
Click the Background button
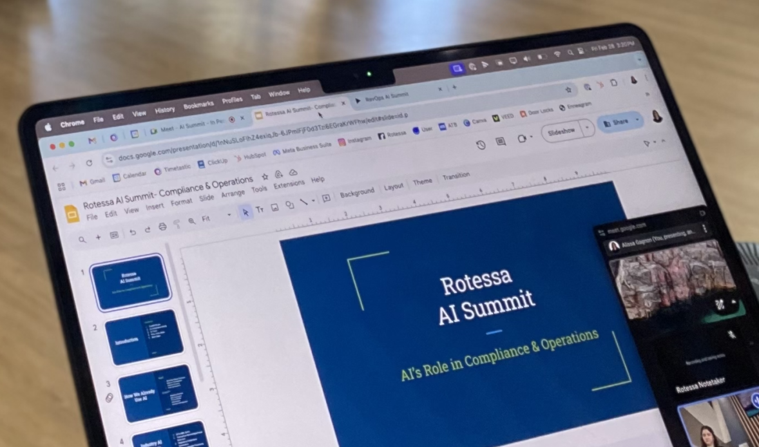[357, 193]
